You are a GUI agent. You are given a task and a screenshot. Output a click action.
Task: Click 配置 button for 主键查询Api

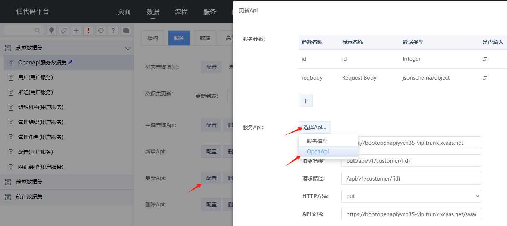pos(211,125)
